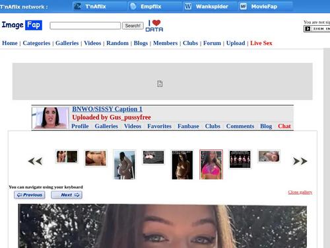Click the search text field
330x248 pixels.
[85, 26]
